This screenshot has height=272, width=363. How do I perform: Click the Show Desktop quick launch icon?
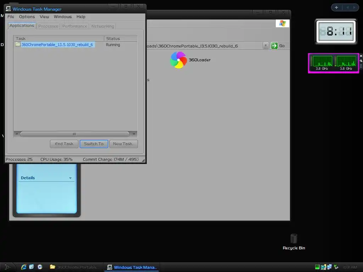pyautogui.click(x=32, y=267)
